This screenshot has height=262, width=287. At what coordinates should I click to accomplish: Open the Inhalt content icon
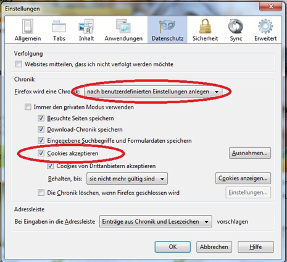coord(86,27)
